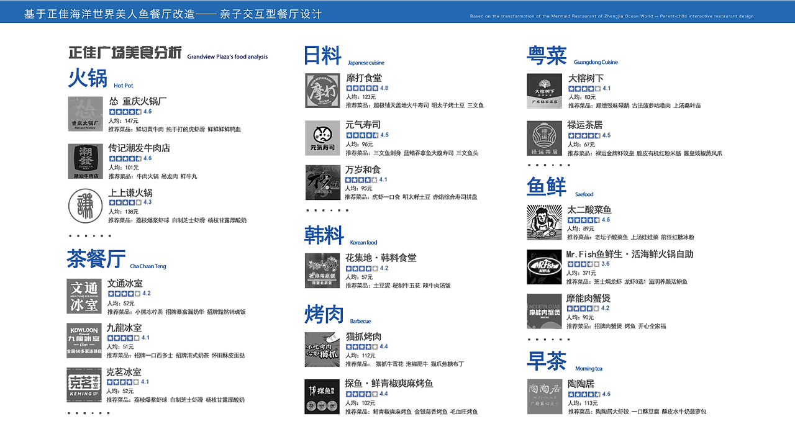Select the name 摩能肉蟹煲
Viewport: 795px width, 447px height.
[x=589, y=299]
